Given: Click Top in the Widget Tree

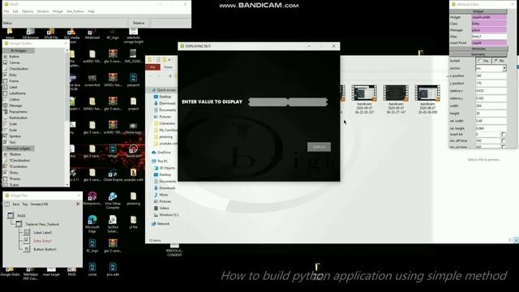Looking at the screenshot, I should 25,204.
